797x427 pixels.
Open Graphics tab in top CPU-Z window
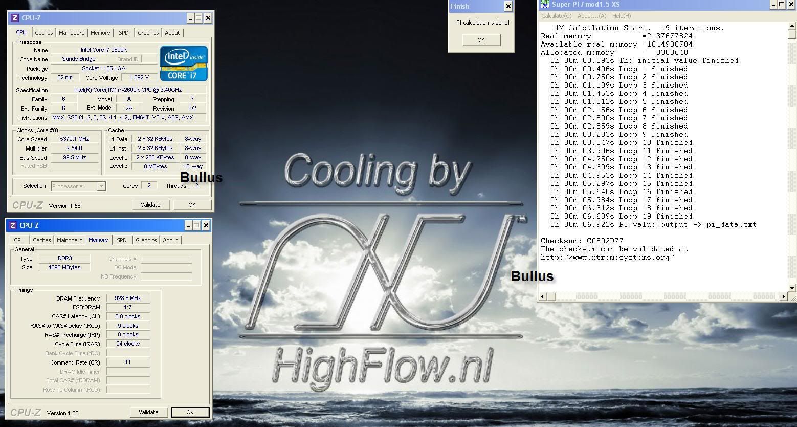(148, 33)
